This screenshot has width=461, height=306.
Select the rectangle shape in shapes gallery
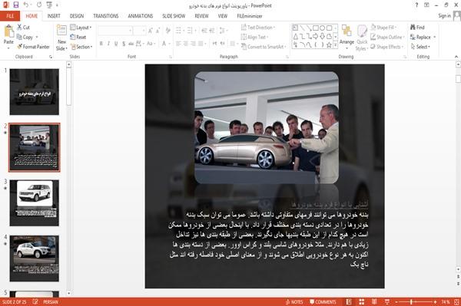[x=316, y=28]
